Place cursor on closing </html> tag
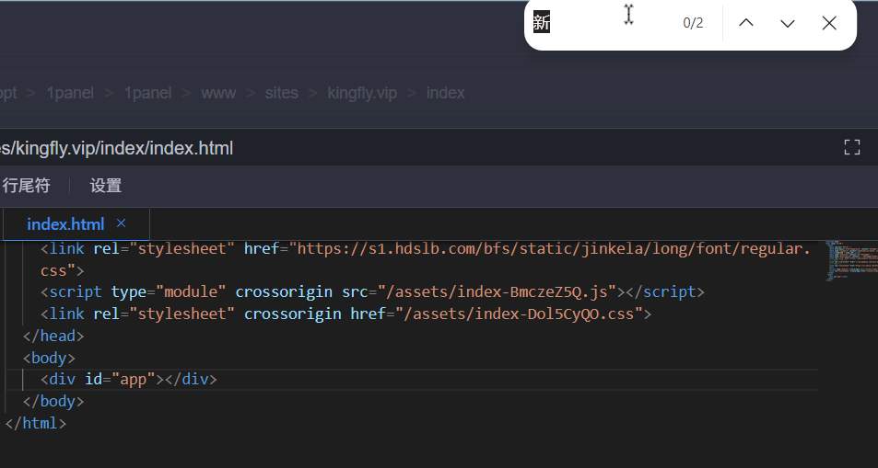 point(37,423)
